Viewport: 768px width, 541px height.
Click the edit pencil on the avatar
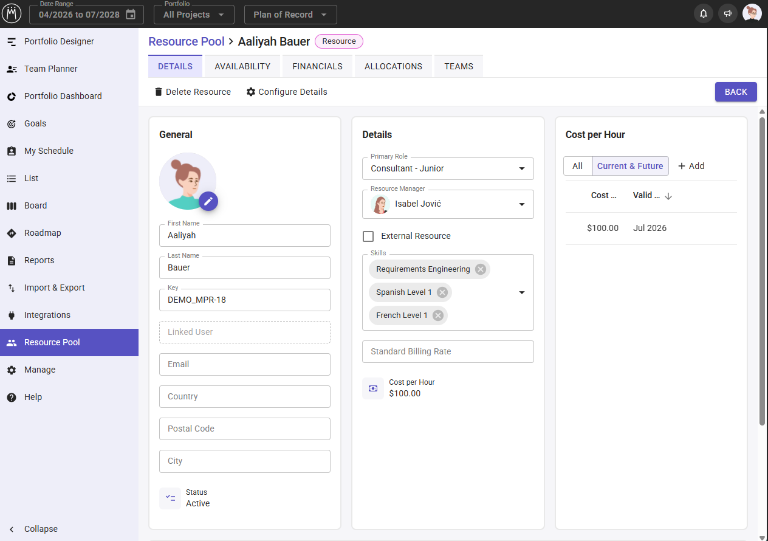tap(208, 201)
